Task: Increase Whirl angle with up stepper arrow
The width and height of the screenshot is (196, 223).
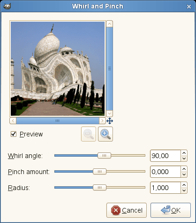Action: point(184,153)
